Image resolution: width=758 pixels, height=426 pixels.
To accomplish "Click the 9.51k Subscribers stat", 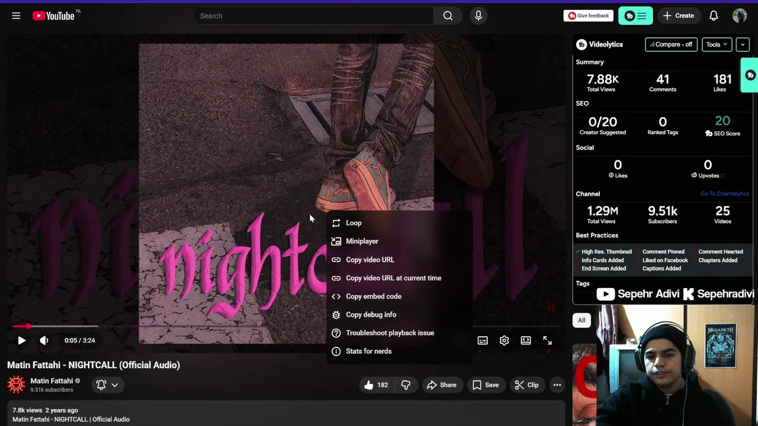I will [663, 215].
